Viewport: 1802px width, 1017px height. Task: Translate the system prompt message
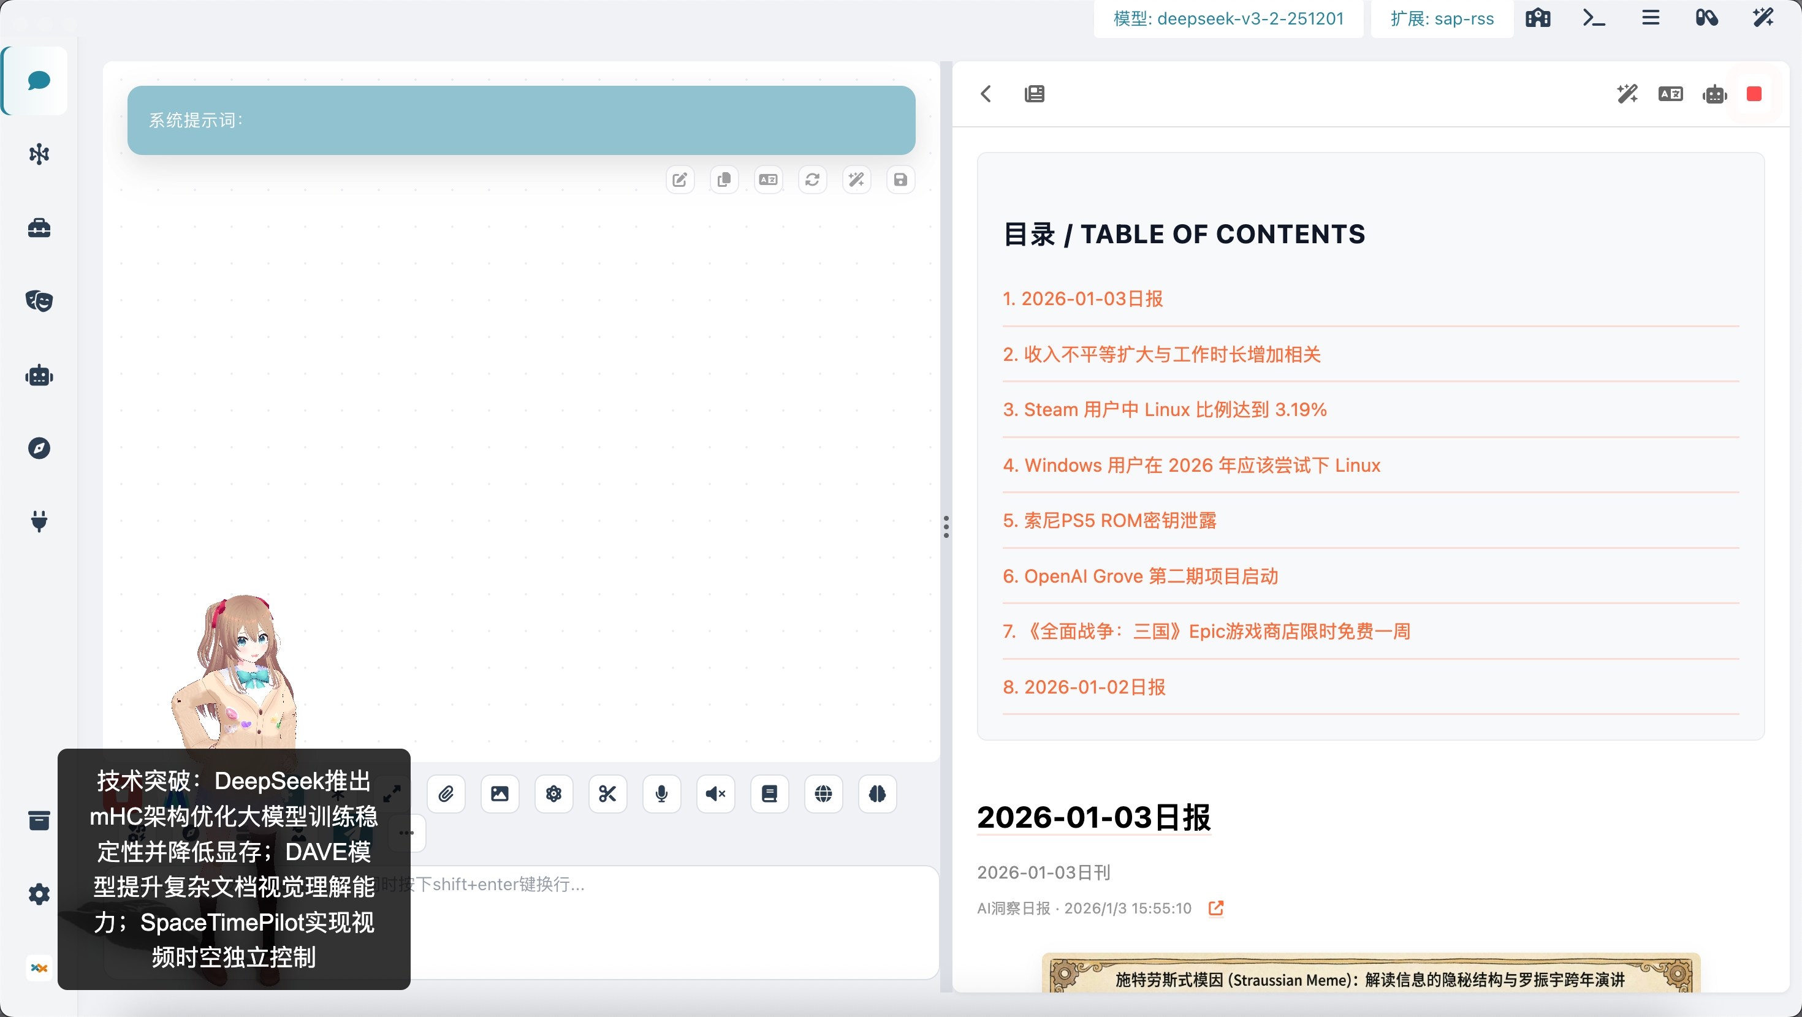(768, 180)
